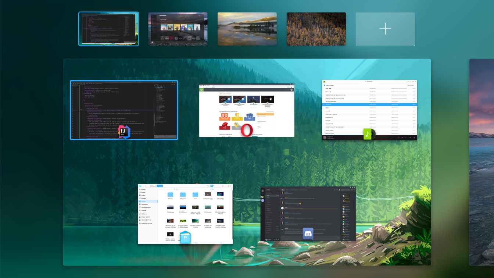Click the playlist icon at music player's bottom right

click(414, 138)
